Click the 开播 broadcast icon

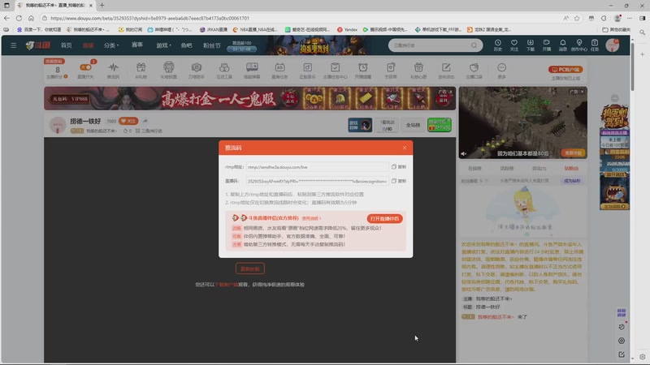tap(546, 45)
